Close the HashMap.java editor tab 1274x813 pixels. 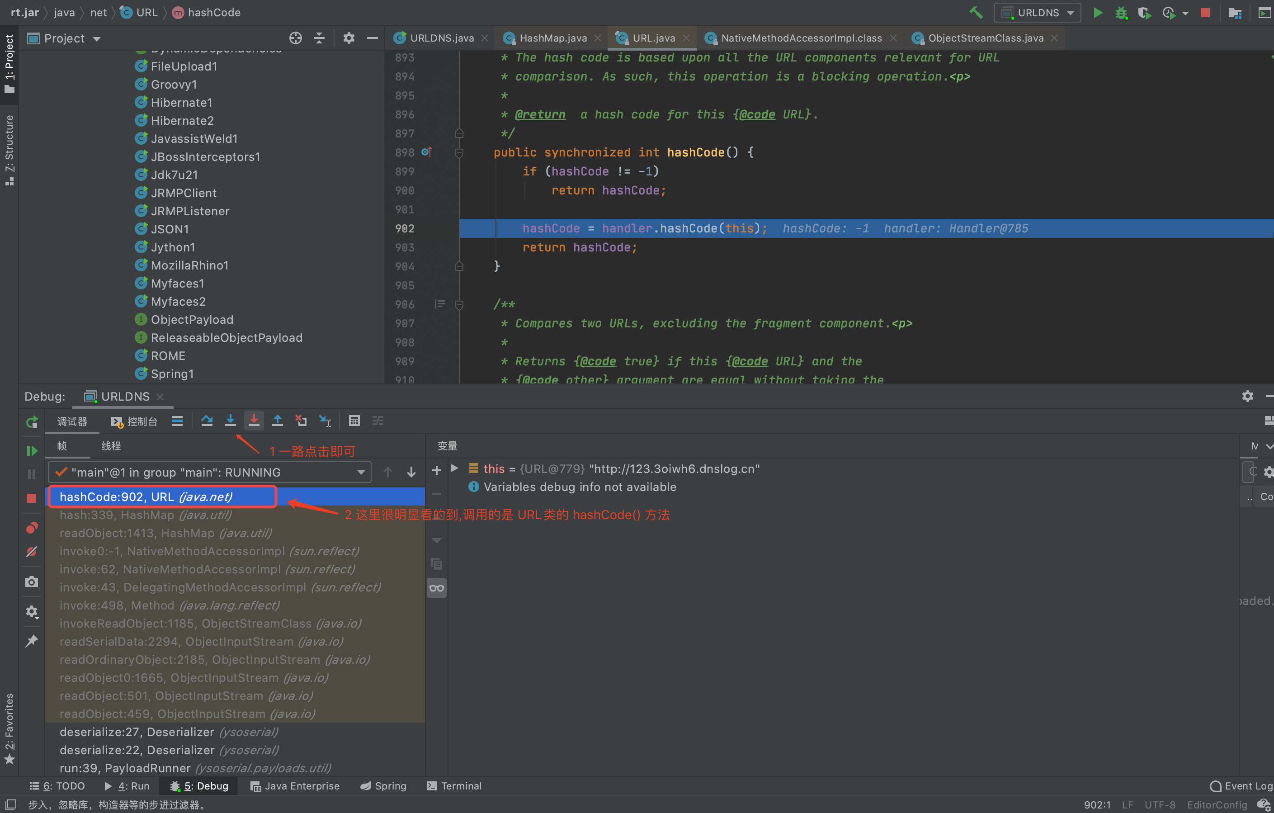pos(597,38)
